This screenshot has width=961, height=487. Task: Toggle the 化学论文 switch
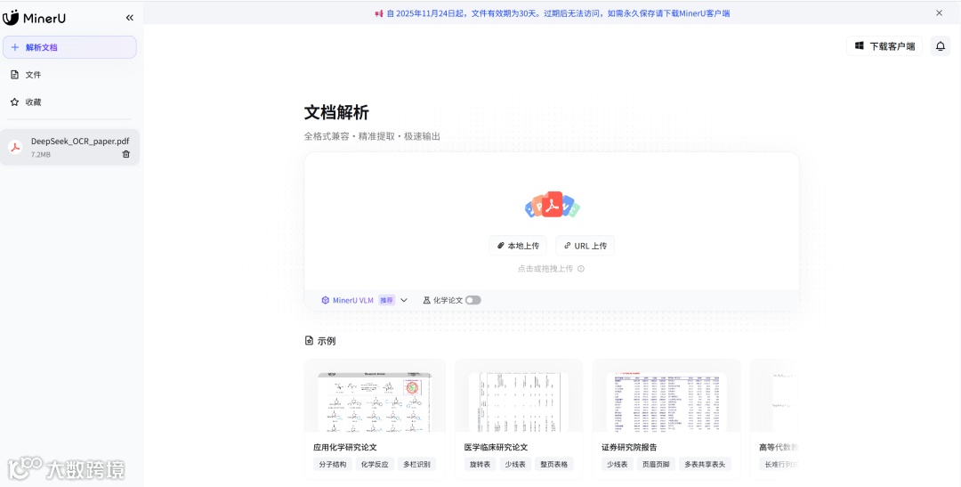(x=473, y=300)
